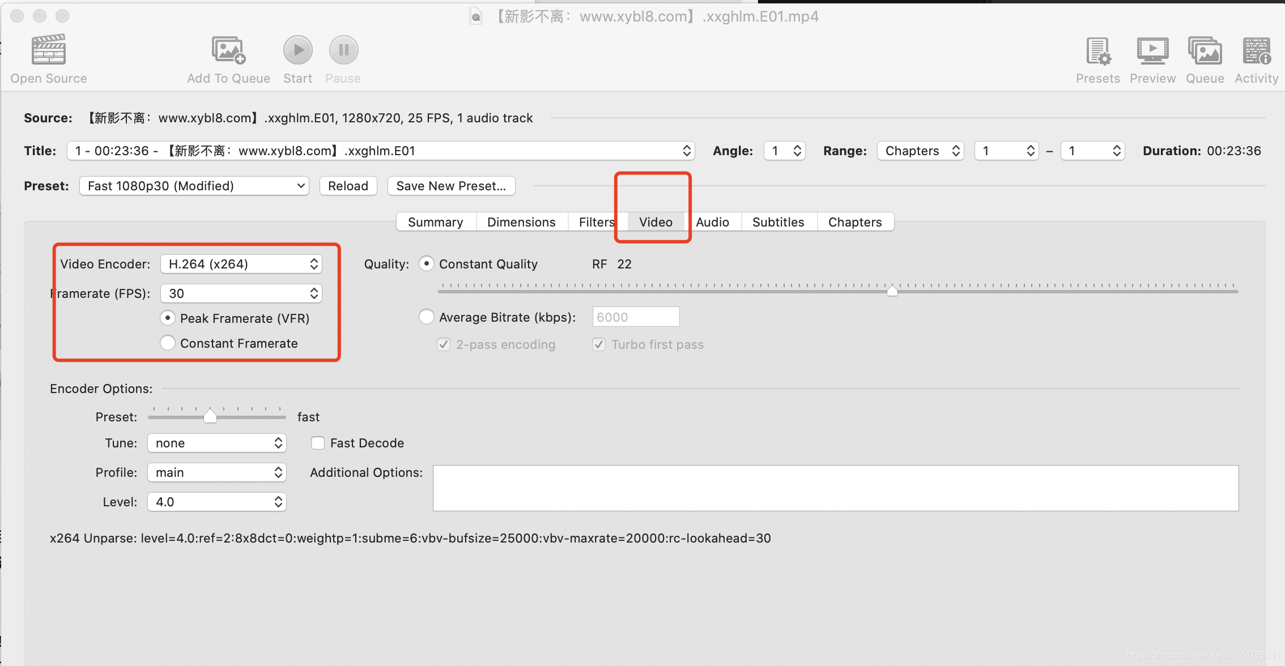
Task: Click the Add To Queue icon
Action: click(226, 50)
